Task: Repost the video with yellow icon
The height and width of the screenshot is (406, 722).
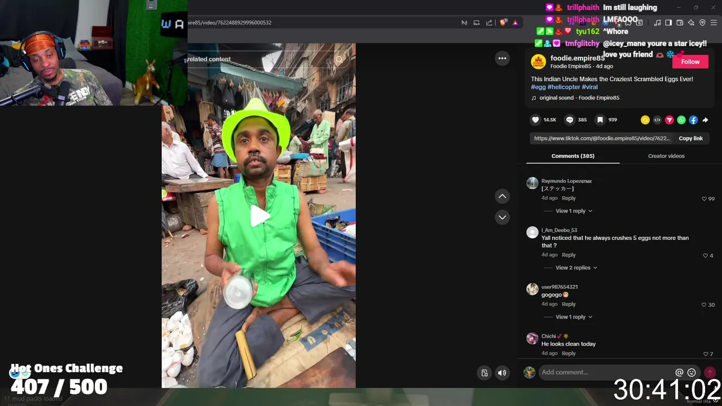Action: tap(645, 120)
